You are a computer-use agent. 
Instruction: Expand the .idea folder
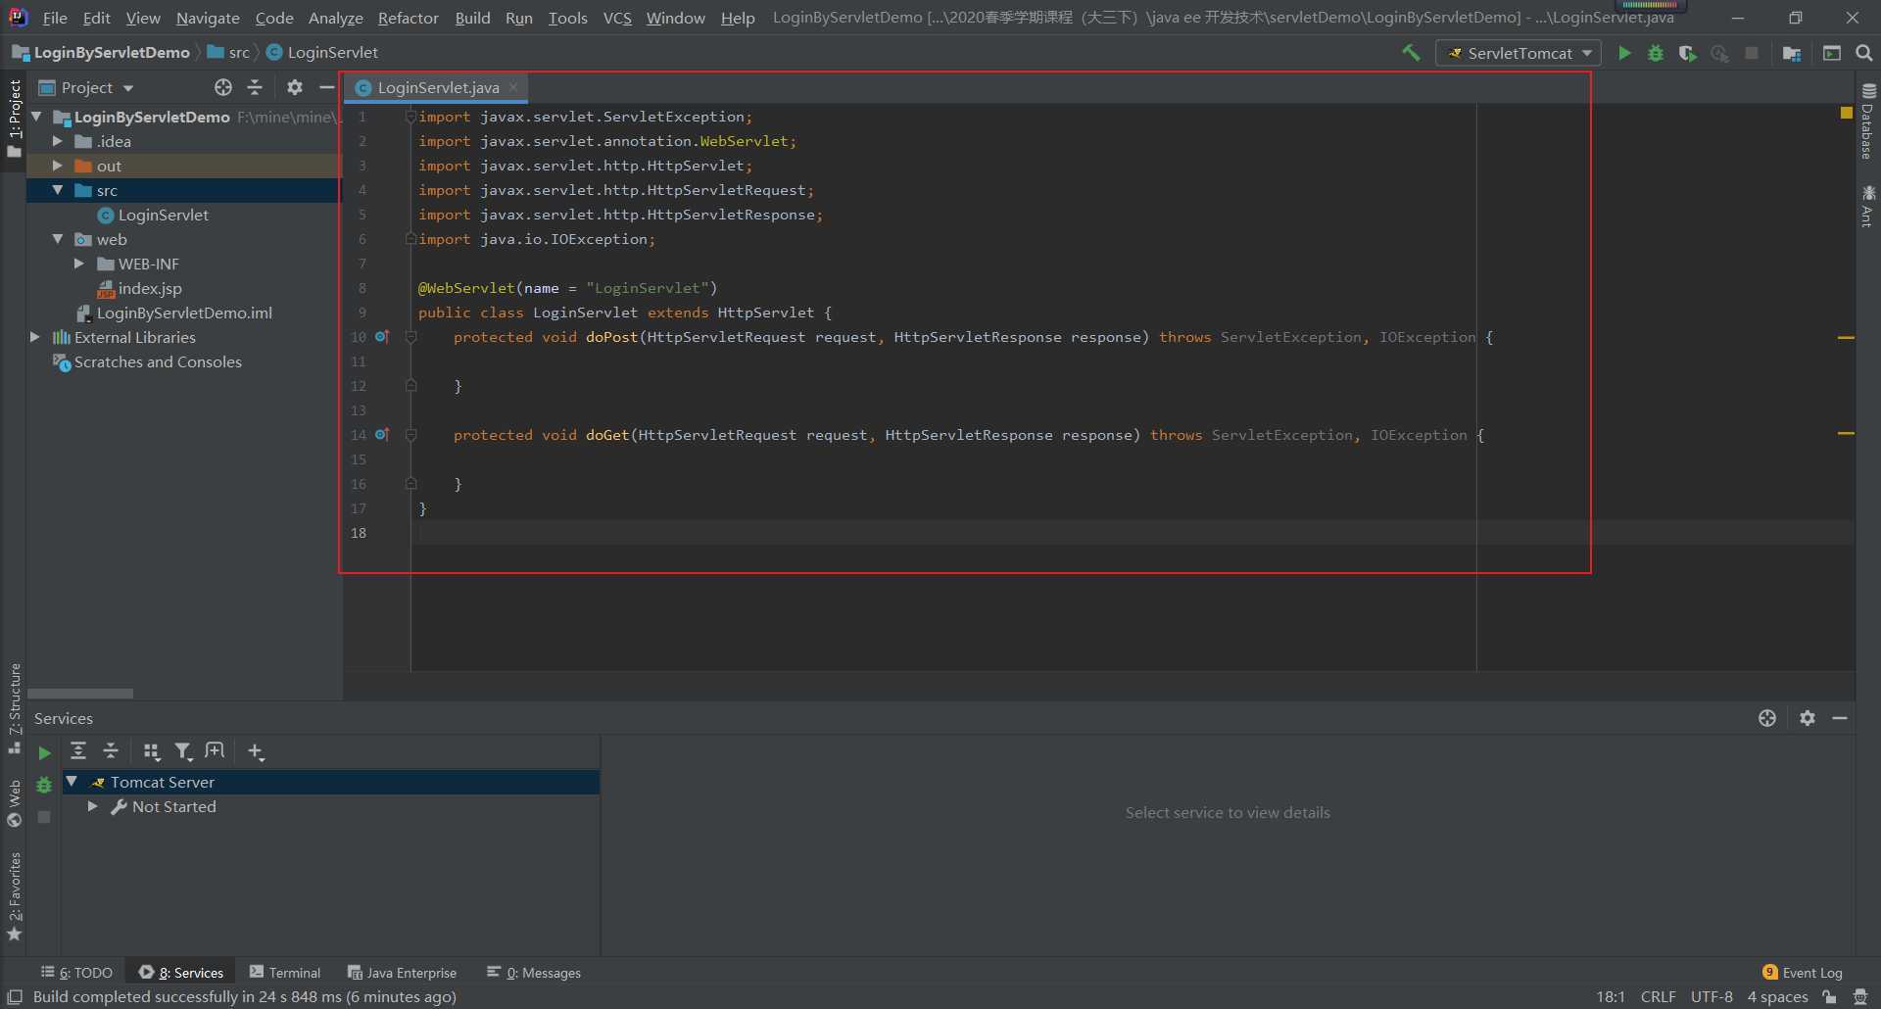pos(58,141)
